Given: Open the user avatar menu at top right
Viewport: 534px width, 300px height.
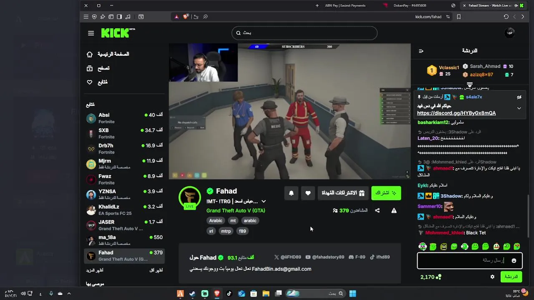Looking at the screenshot, I should click(509, 33).
